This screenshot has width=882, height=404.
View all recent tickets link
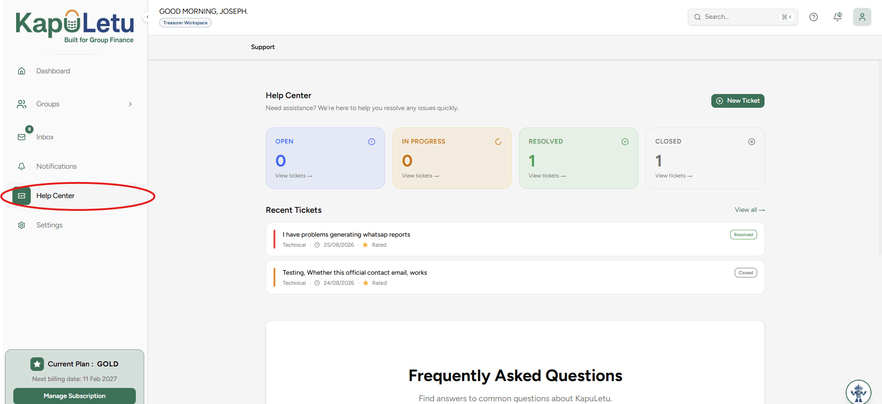point(750,210)
